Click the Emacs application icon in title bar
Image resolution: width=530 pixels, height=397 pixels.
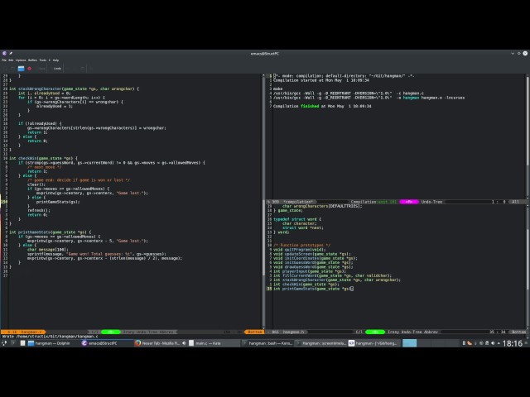pos(4,53)
